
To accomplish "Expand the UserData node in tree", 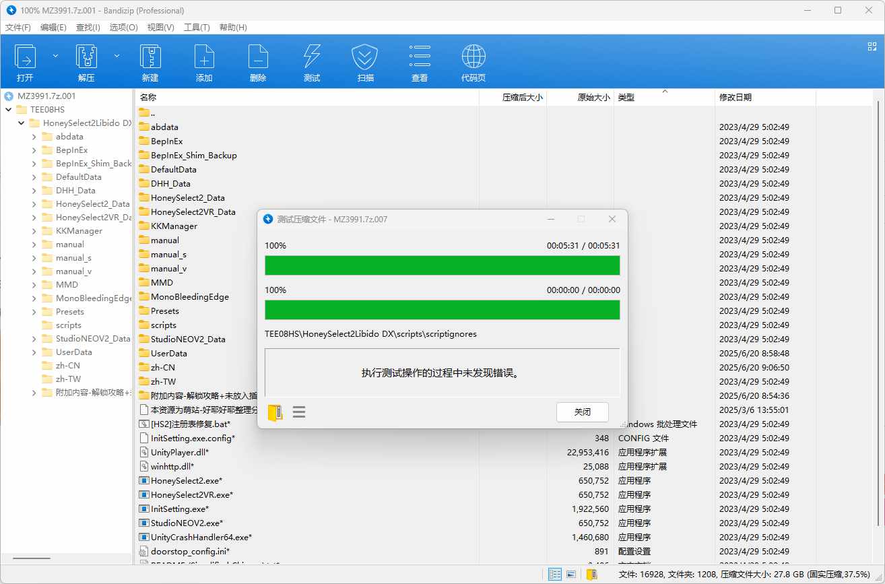I will click(34, 352).
